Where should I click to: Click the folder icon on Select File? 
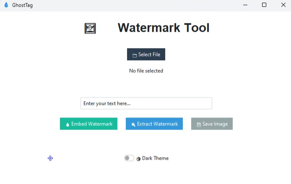pos(135,55)
